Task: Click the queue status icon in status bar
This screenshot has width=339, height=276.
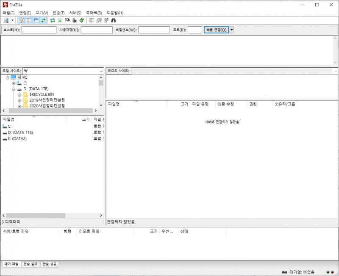Action: coord(284,272)
